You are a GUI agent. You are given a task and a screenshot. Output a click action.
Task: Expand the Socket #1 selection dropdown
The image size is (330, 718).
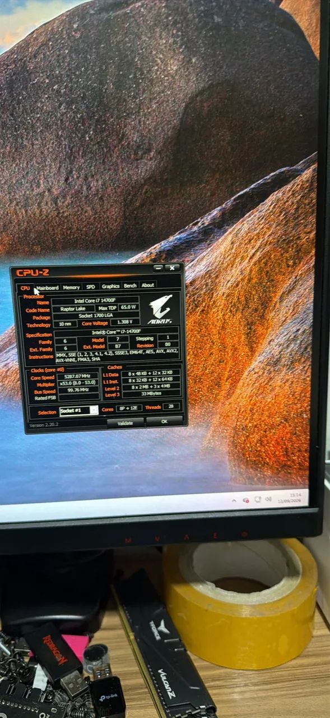tap(94, 410)
